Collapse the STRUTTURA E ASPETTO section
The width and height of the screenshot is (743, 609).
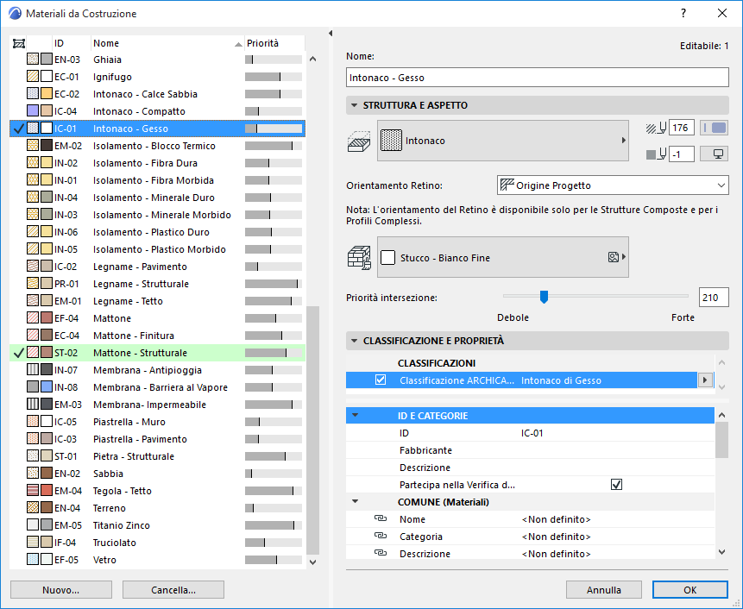(x=354, y=105)
